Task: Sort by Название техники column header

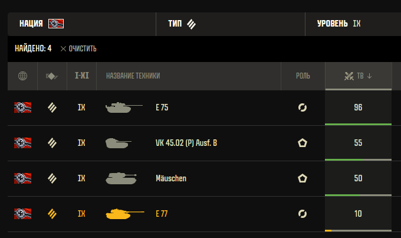Action: pyautogui.click(x=133, y=76)
